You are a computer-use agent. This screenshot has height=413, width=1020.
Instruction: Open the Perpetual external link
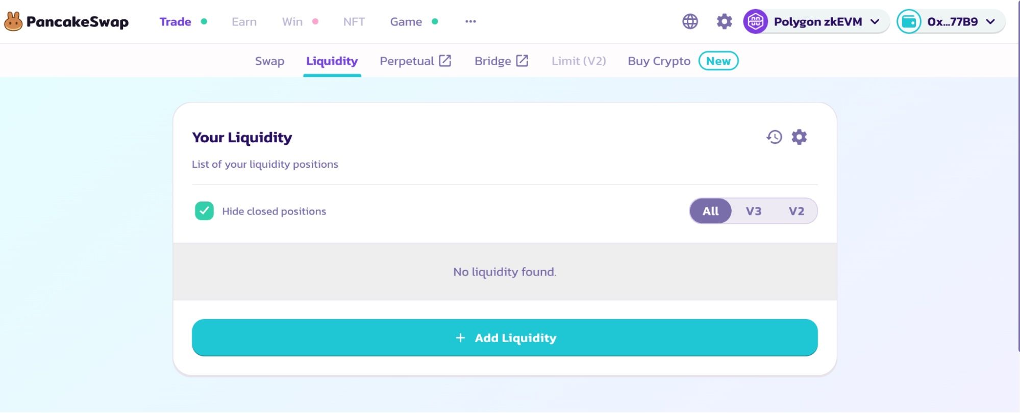415,61
